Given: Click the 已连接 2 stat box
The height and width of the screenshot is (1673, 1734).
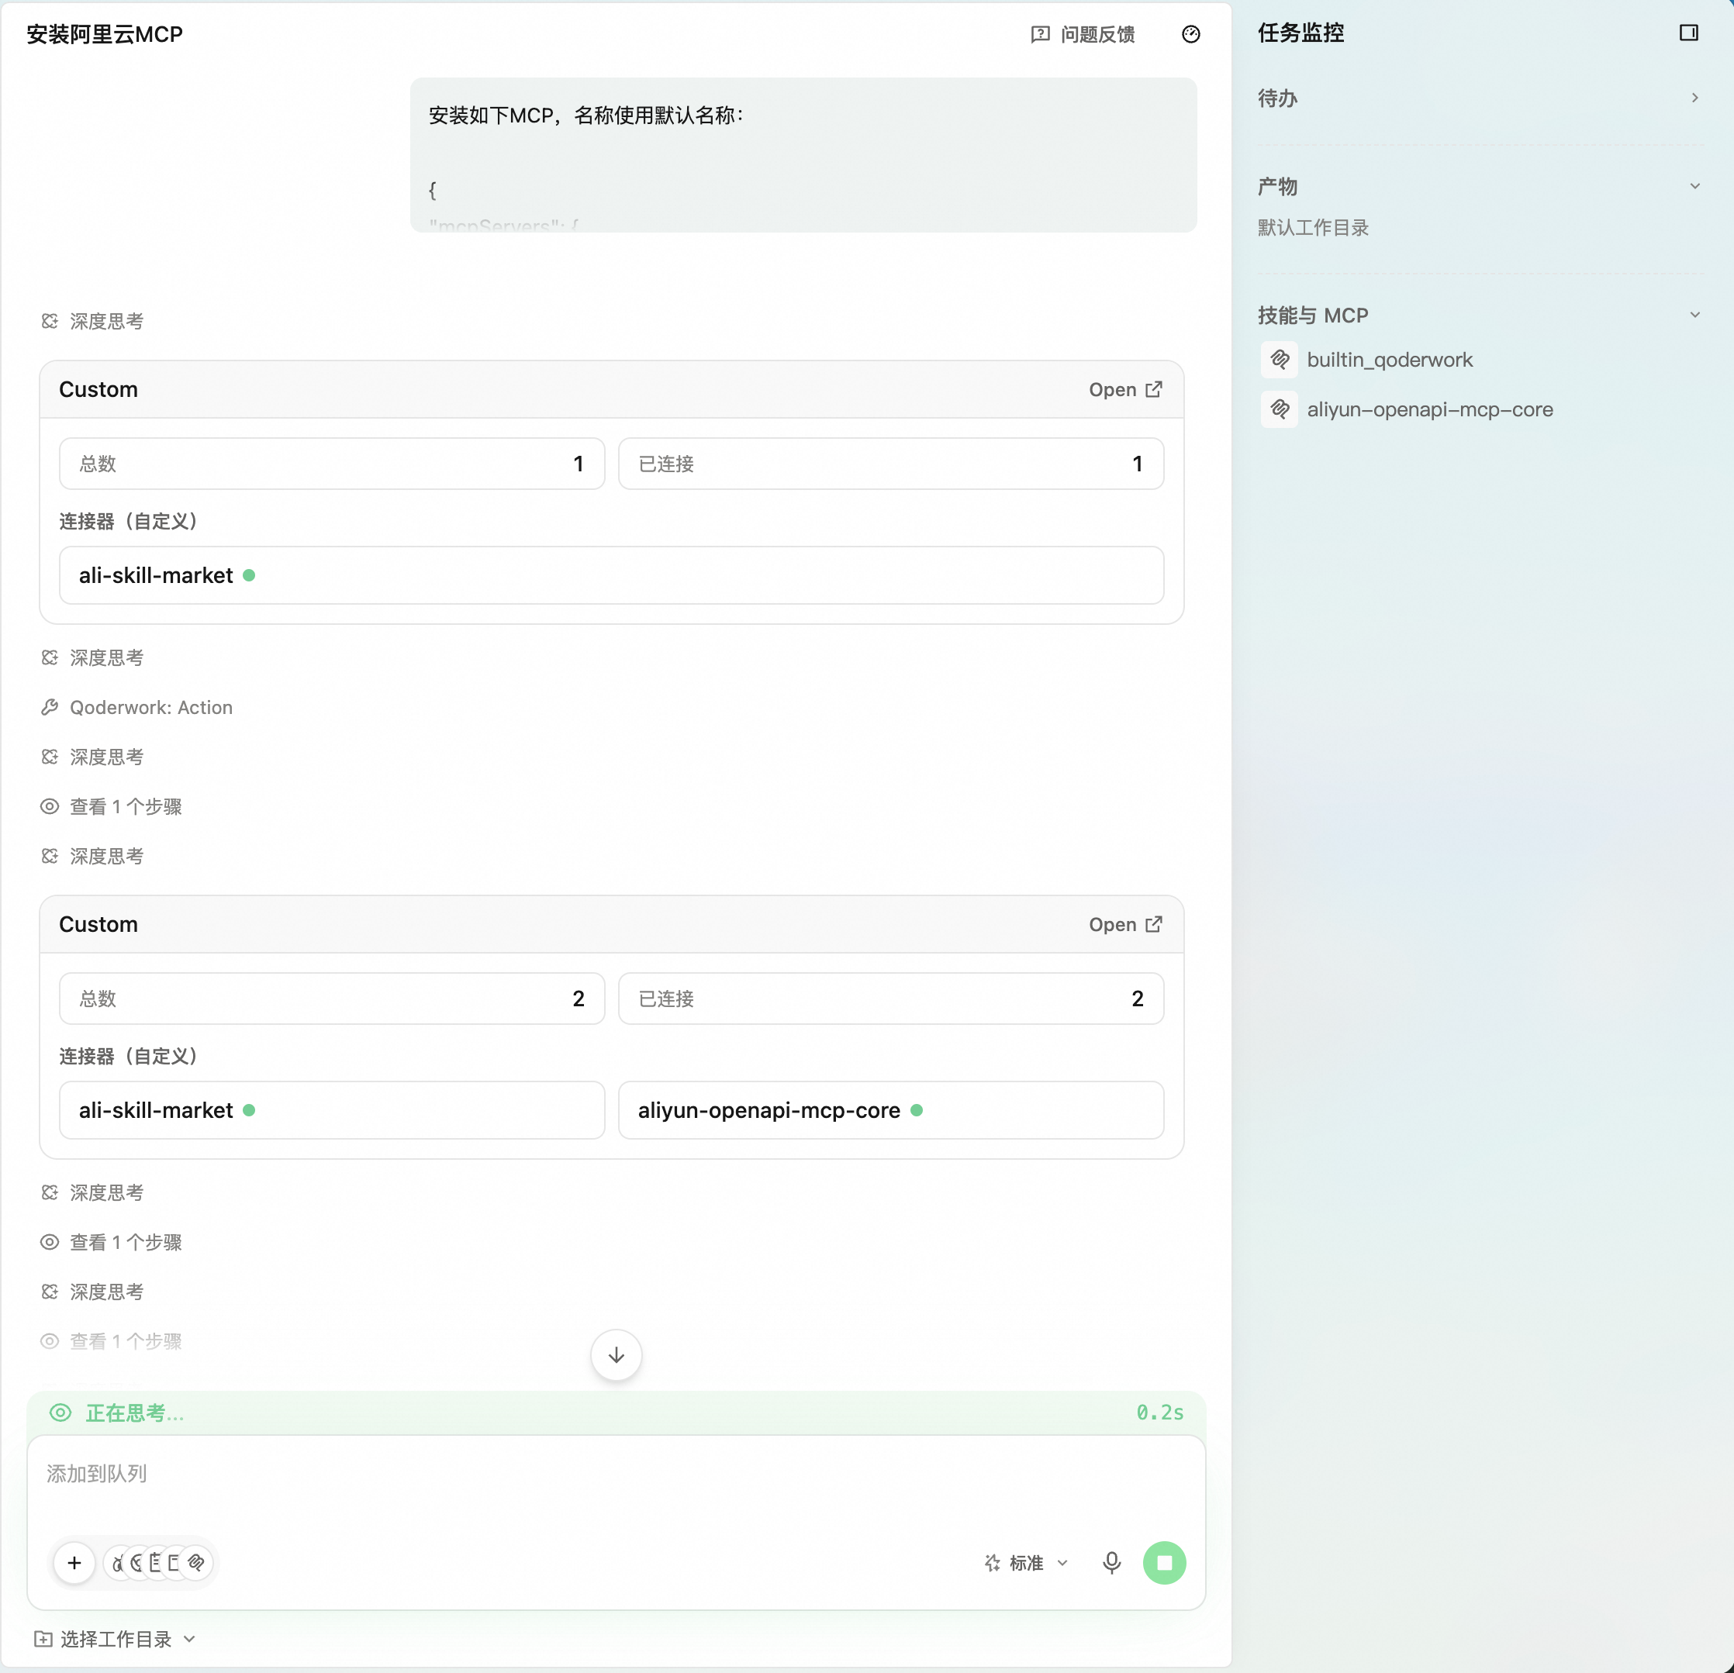Looking at the screenshot, I should tap(891, 999).
